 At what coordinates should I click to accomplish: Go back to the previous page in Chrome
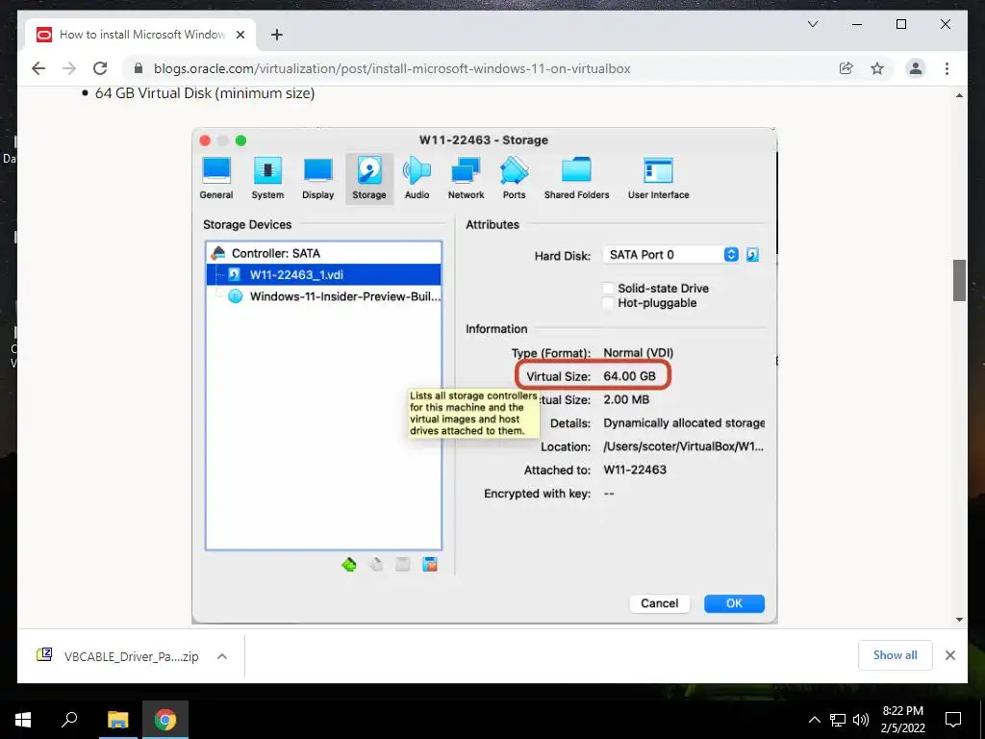(38, 68)
